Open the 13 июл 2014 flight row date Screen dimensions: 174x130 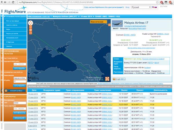tap(33, 111)
